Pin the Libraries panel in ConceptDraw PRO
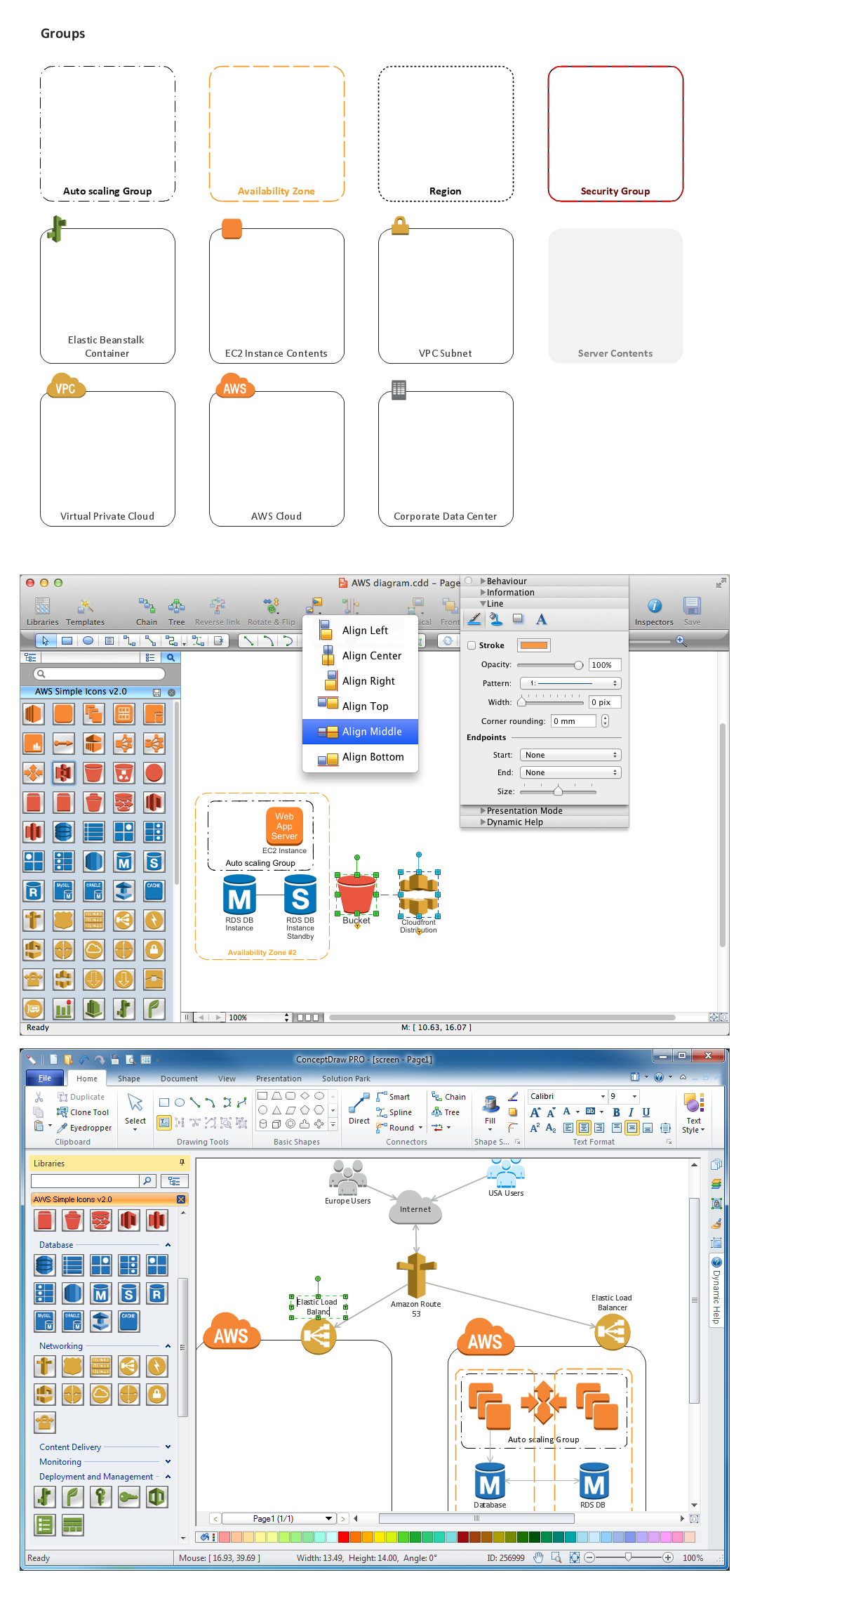 coord(182,1163)
